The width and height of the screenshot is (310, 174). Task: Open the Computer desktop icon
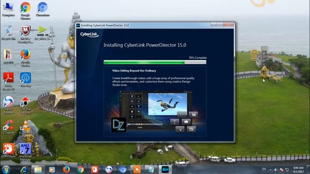click(8, 9)
